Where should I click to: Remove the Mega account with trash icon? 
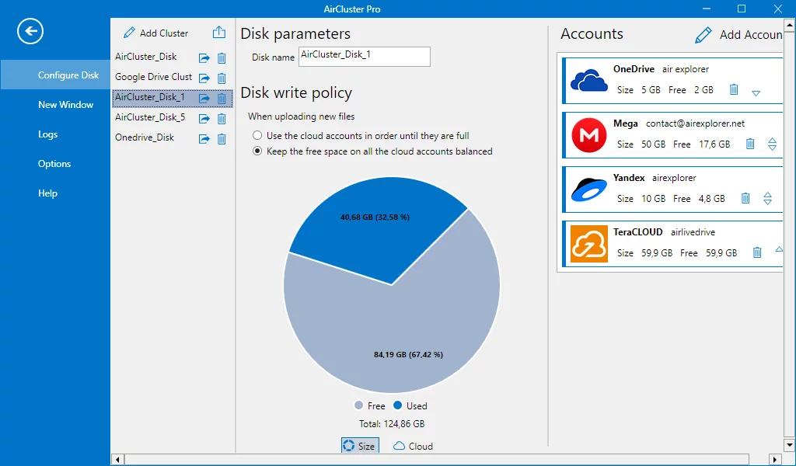coord(750,144)
